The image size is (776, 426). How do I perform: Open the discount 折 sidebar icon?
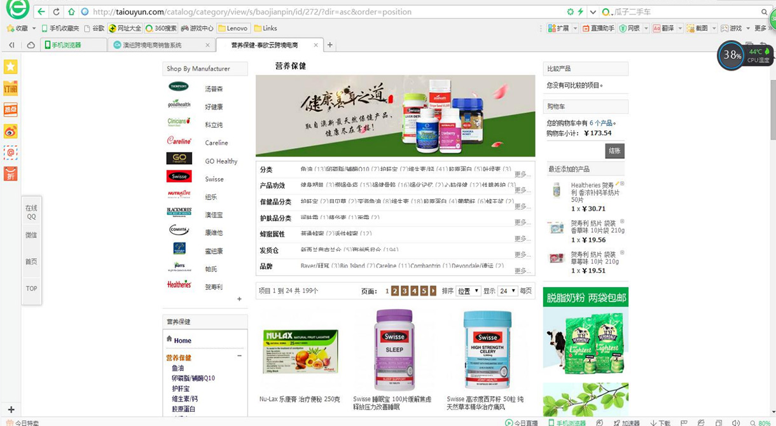(x=10, y=174)
